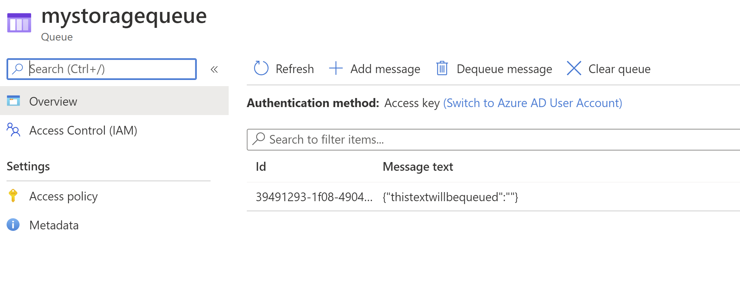Open the Access policy settings item
The width and height of the screenshot is (740, 284).
click(x=63, y=196)
